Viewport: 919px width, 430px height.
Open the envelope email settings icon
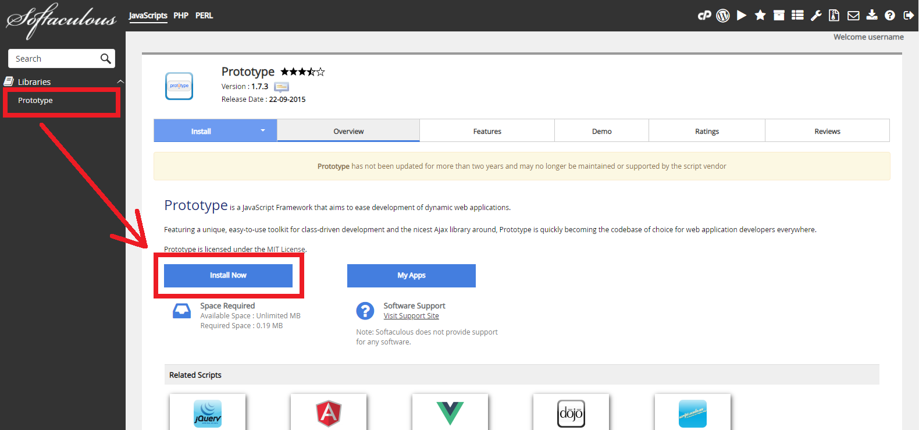pos(853,16)
